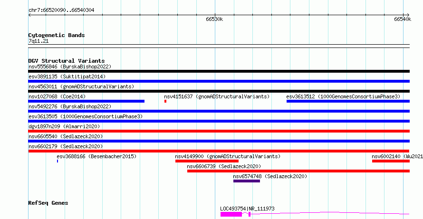Click the 7q11.21 band label
This screenshot has width=423, height=219.
(x=38, y=41)
